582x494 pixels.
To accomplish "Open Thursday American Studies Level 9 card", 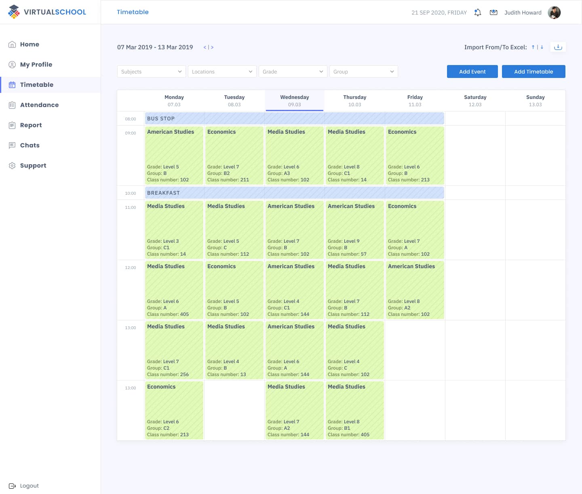I will click(355, 230).
